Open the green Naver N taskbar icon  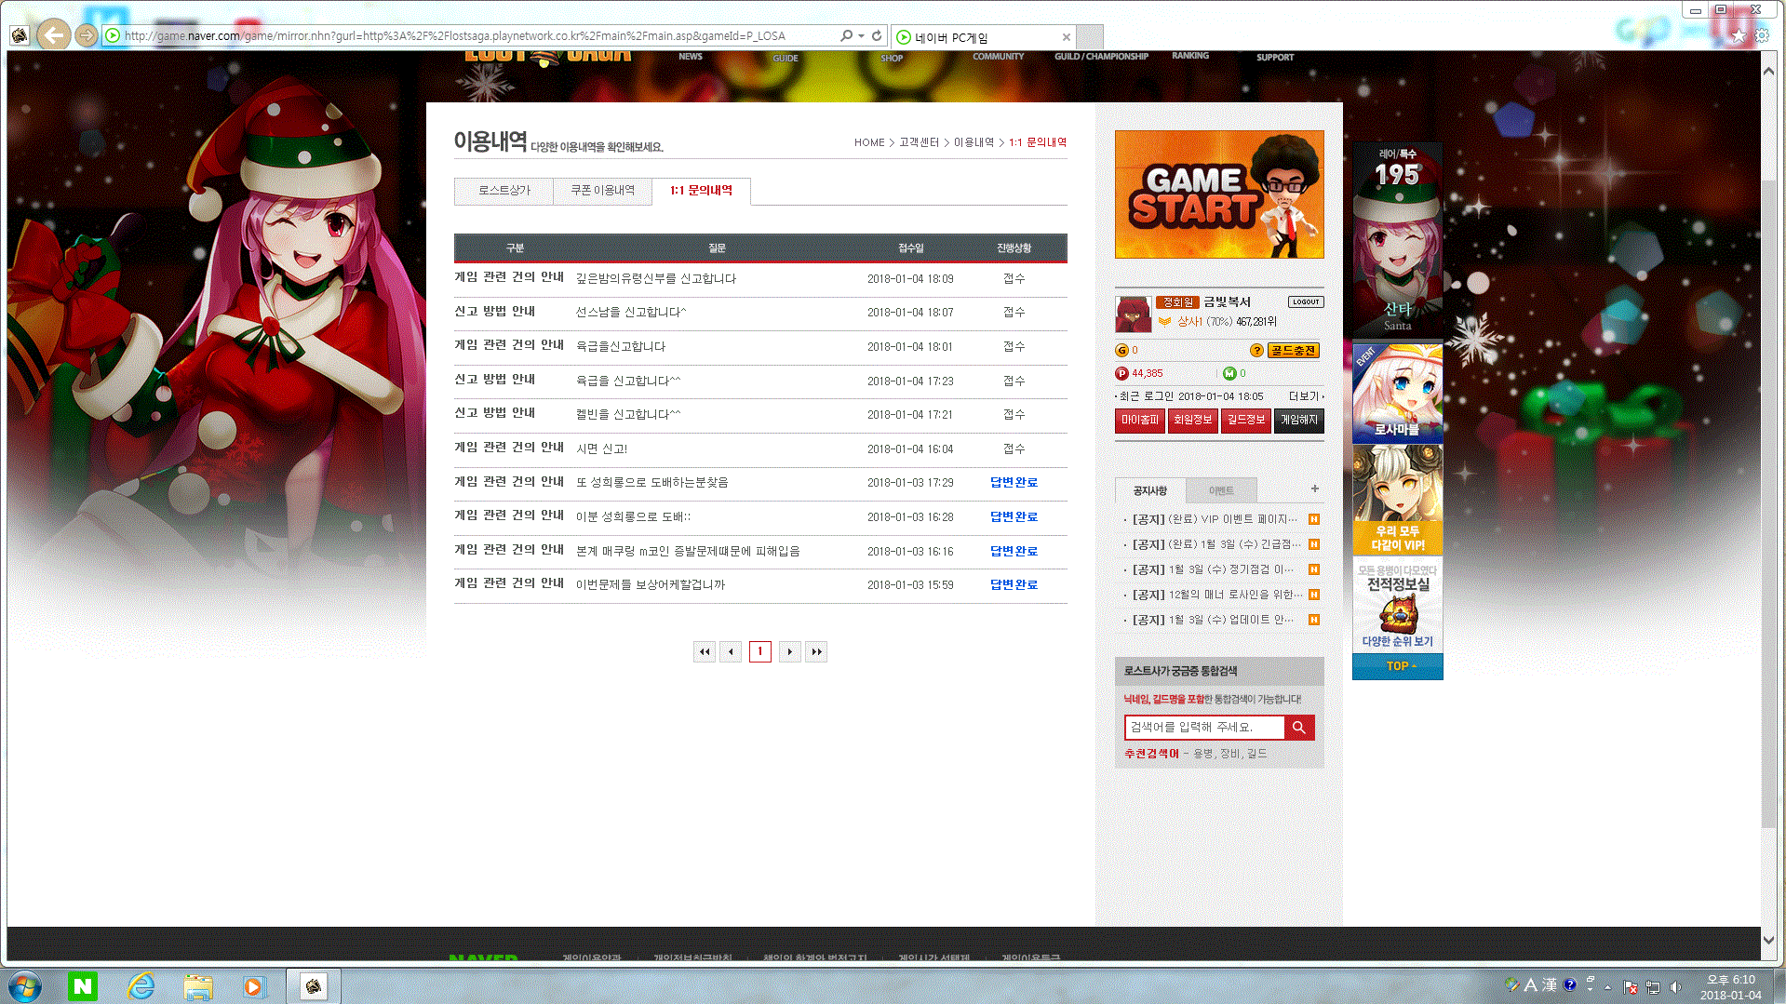coord(83,986)
